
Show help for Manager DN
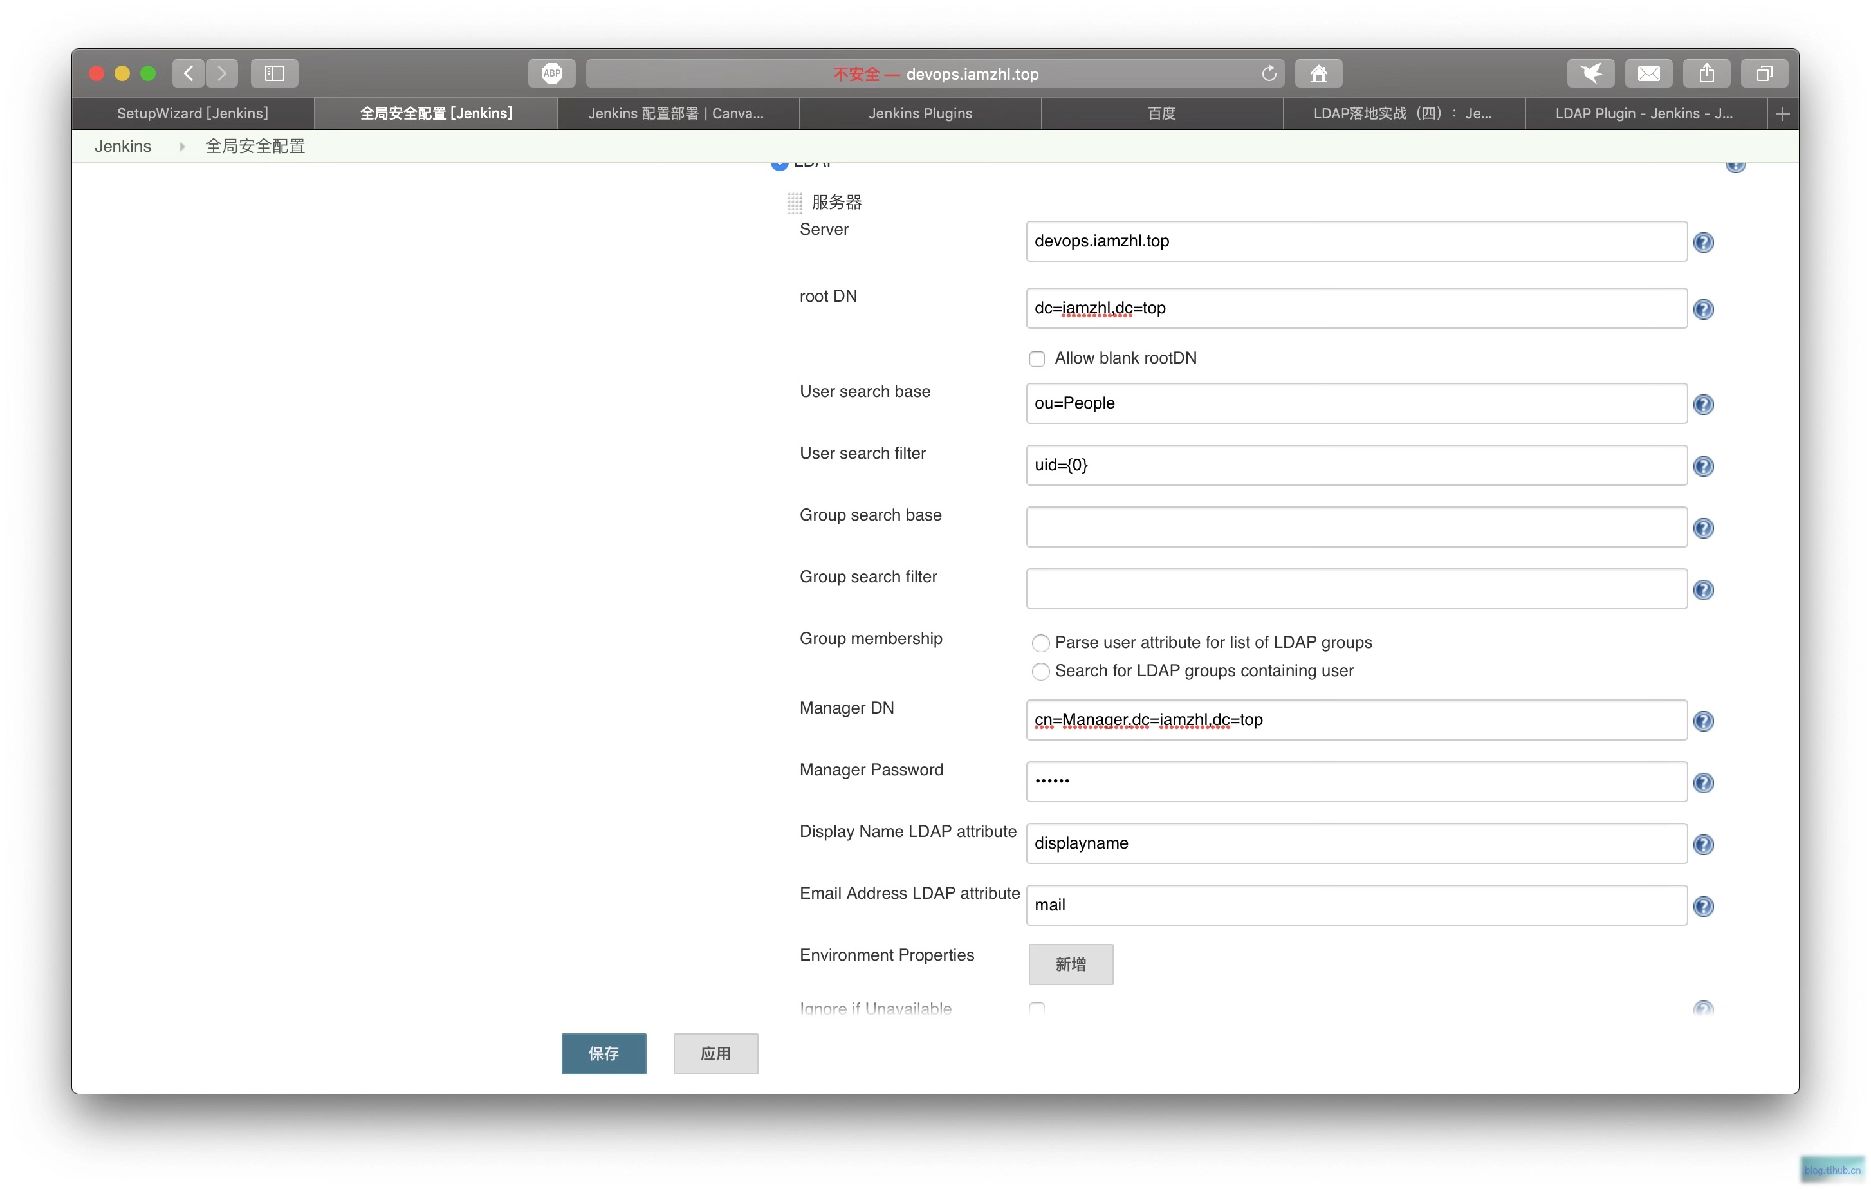(1702, 721)
